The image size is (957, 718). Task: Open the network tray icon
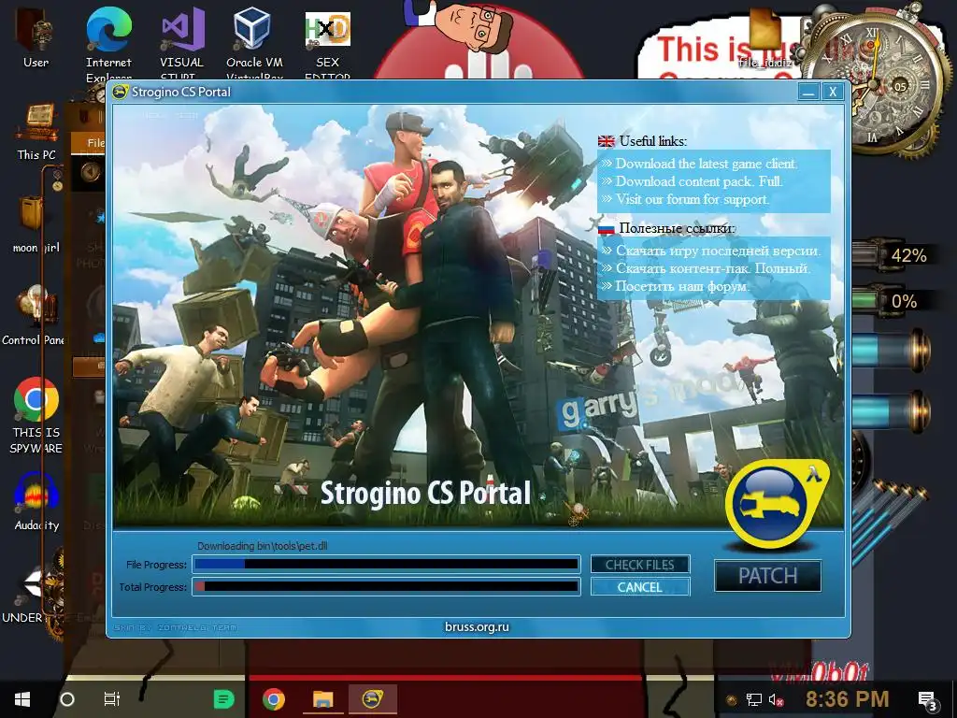tap(754, 699)
